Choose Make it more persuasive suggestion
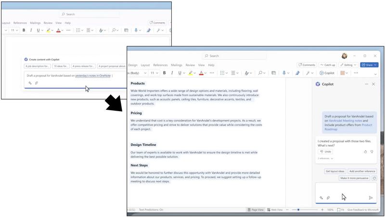 tap(354, 178)
